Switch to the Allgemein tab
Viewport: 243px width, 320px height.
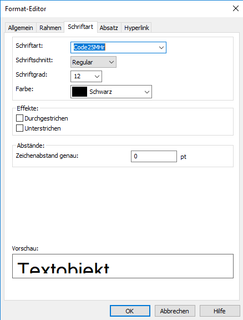[21, 28]
